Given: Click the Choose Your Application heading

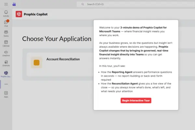Looking at the screenshot, I should 57,39.
